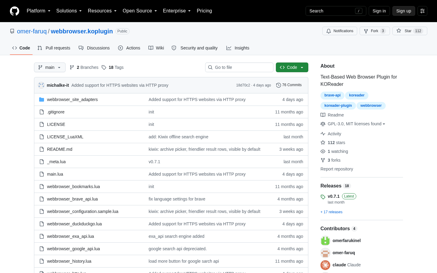Image resolution: width=437 pixels, height=273 pixels.
Task: Select the brave-api topic tag
Action: 332,95
